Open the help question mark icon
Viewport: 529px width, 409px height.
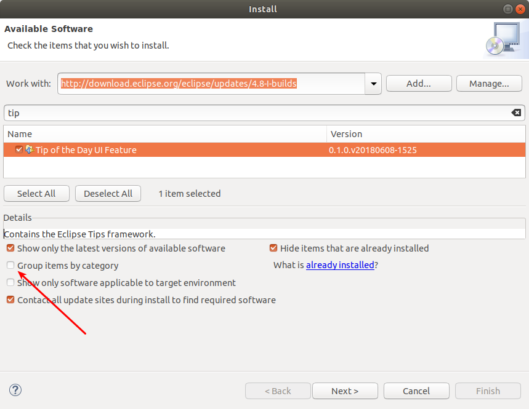[x=15, y=390]
